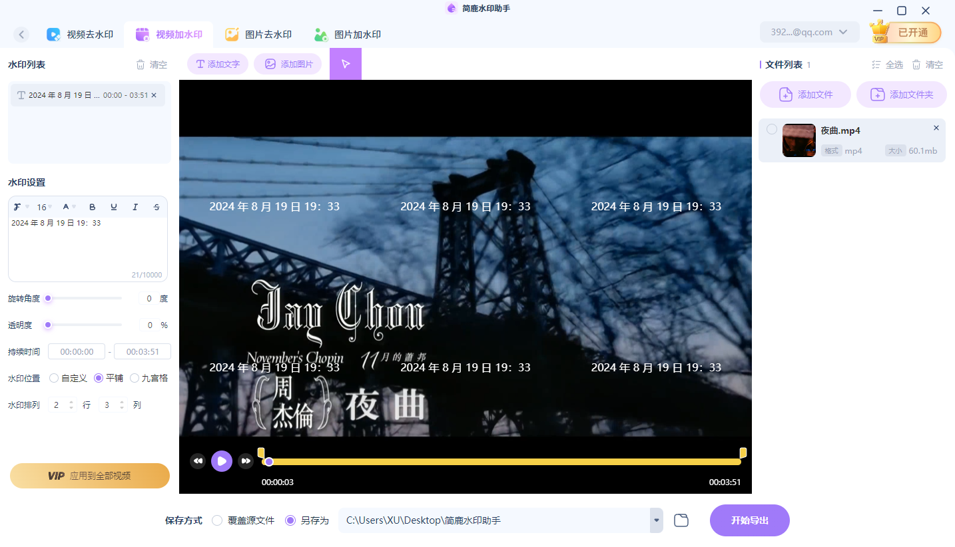Click VIP 应用到全部视频 button
955x547 pixels.
(90, 476)
